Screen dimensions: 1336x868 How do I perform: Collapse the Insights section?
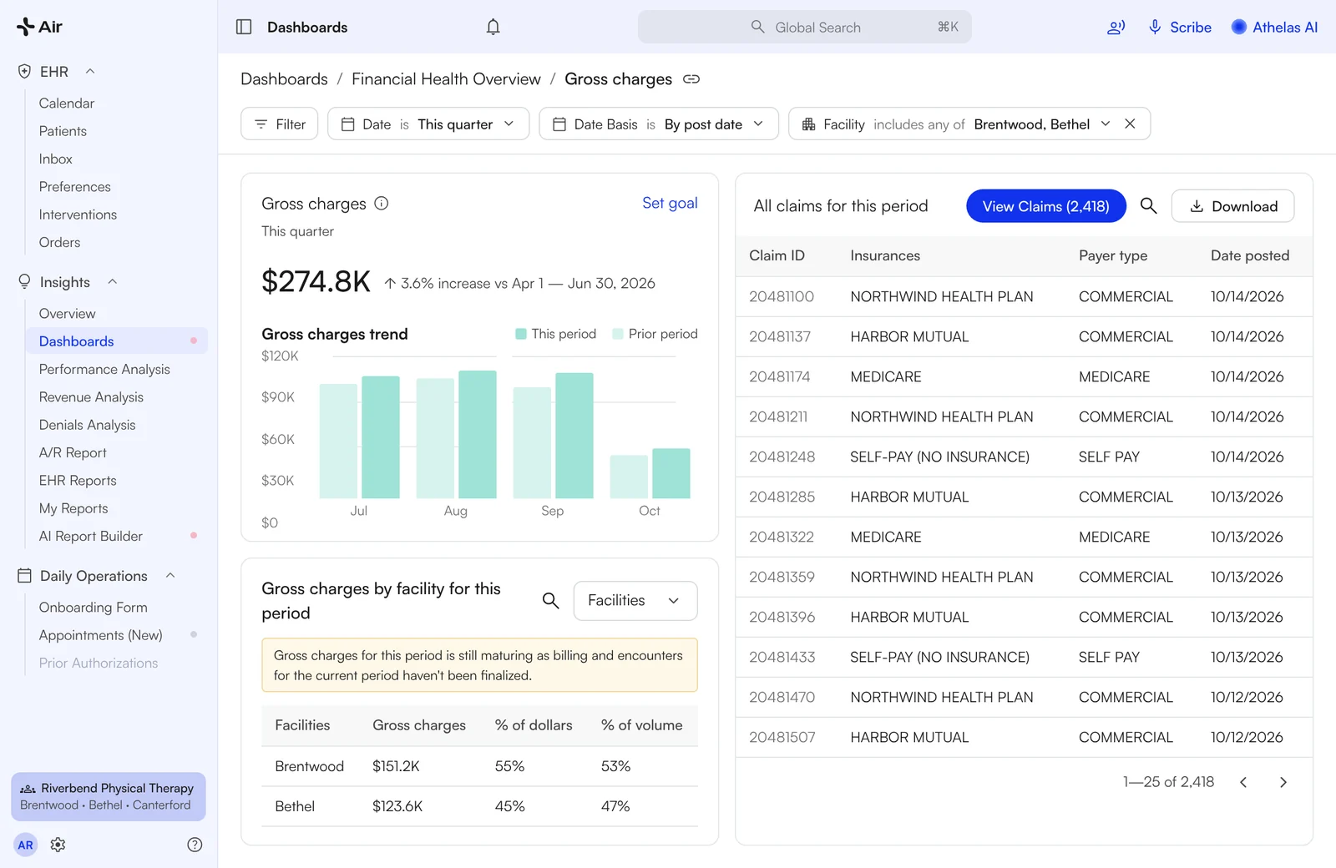point(112,282)
